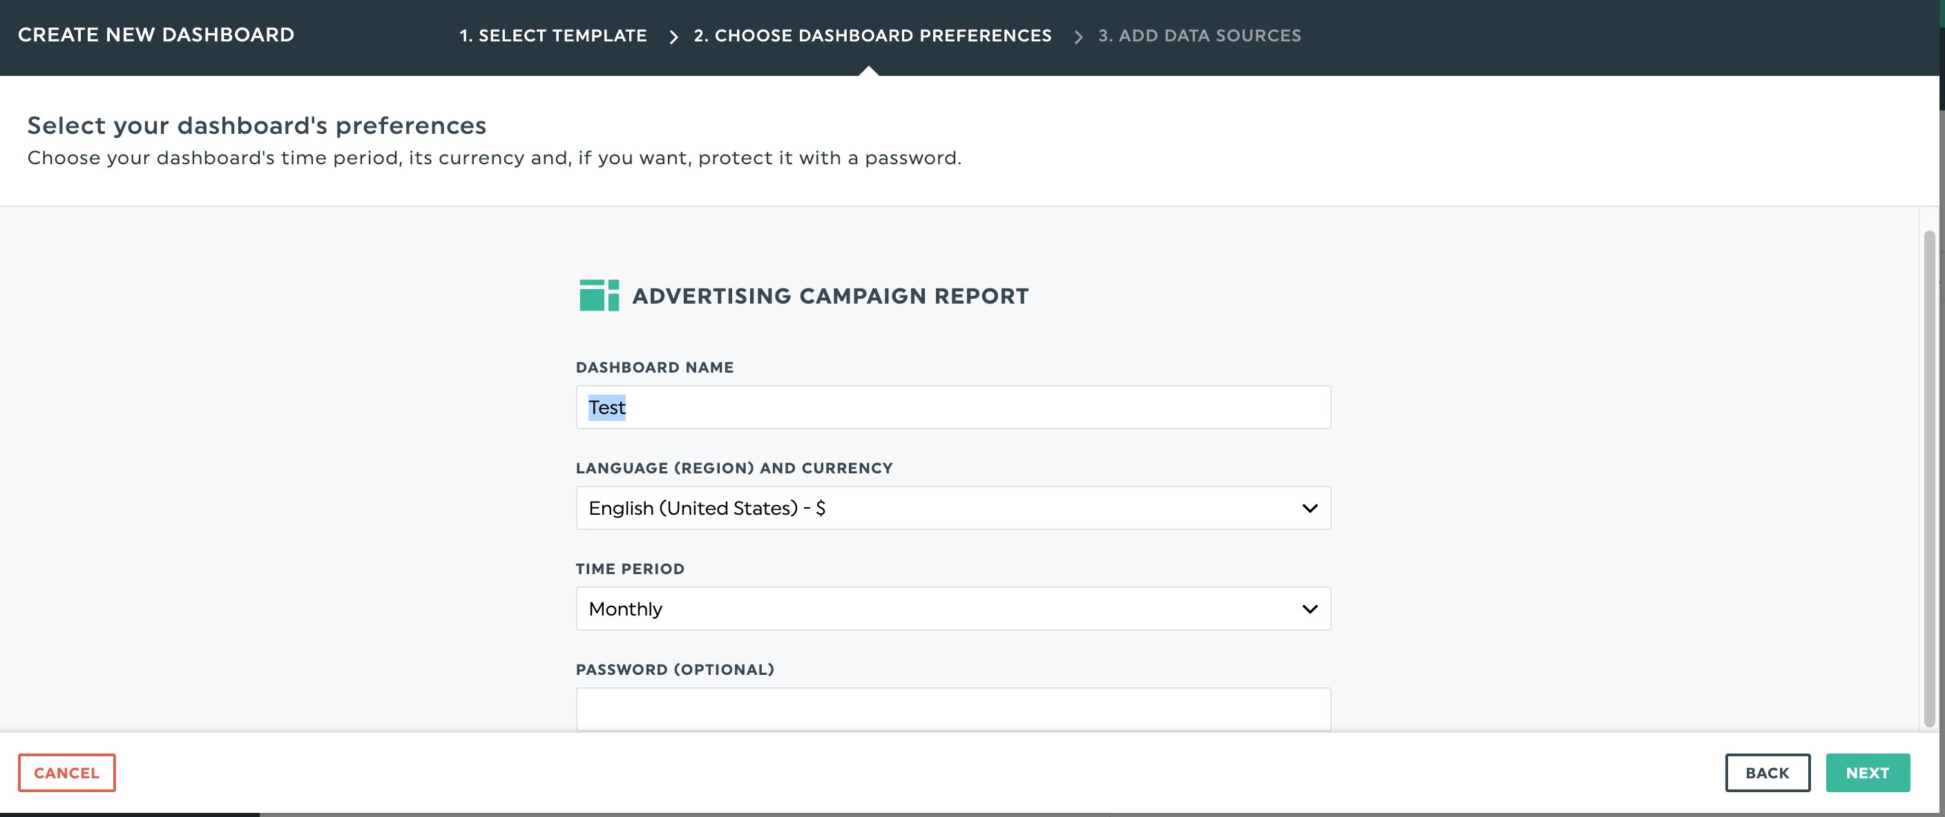
Task: Click the Cancel button
Action: point(66,772)
